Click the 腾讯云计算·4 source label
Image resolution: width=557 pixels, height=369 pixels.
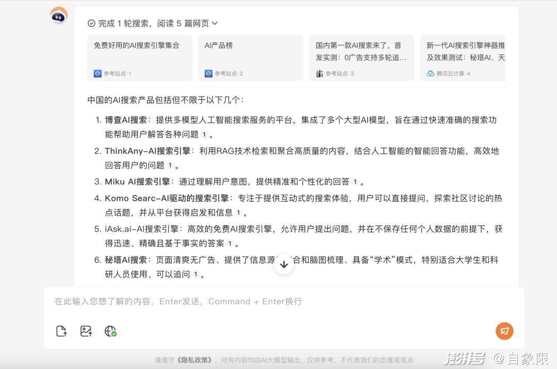(453, 74)
